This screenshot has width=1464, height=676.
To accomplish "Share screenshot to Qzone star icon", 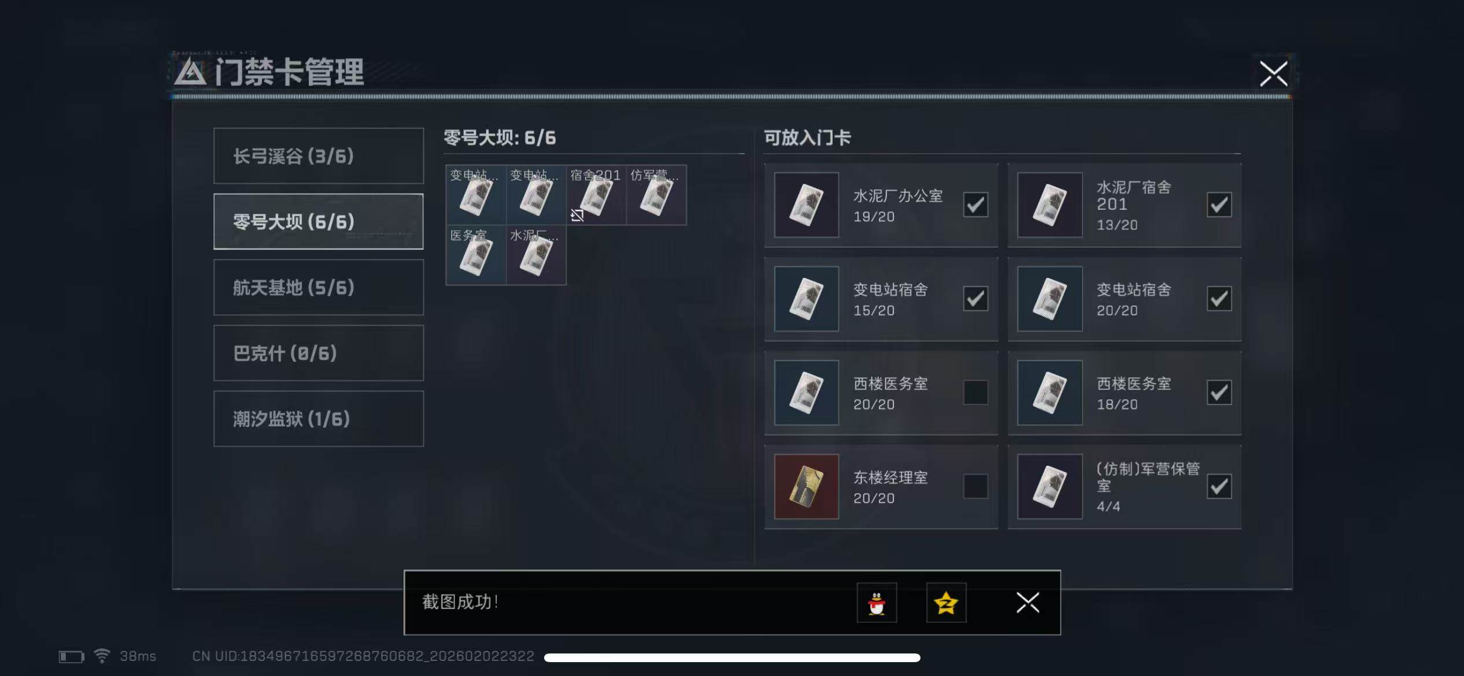I will pyautogui.click(x=946, y=603).
